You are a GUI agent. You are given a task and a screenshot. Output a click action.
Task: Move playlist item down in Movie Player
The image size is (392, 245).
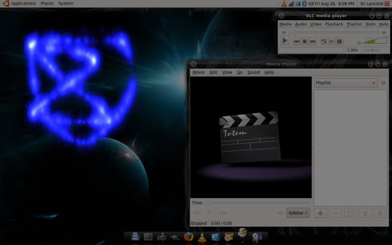click(380, 213)
